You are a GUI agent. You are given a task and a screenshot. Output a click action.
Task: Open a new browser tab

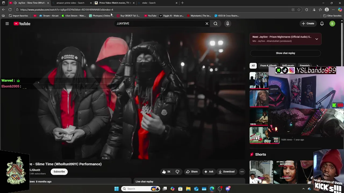[182, 3]
